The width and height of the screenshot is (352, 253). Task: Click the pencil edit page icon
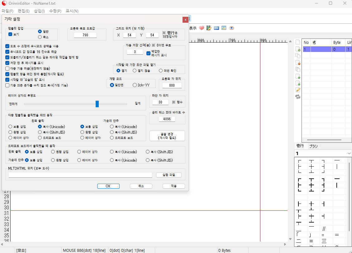(x=298, y=90)
